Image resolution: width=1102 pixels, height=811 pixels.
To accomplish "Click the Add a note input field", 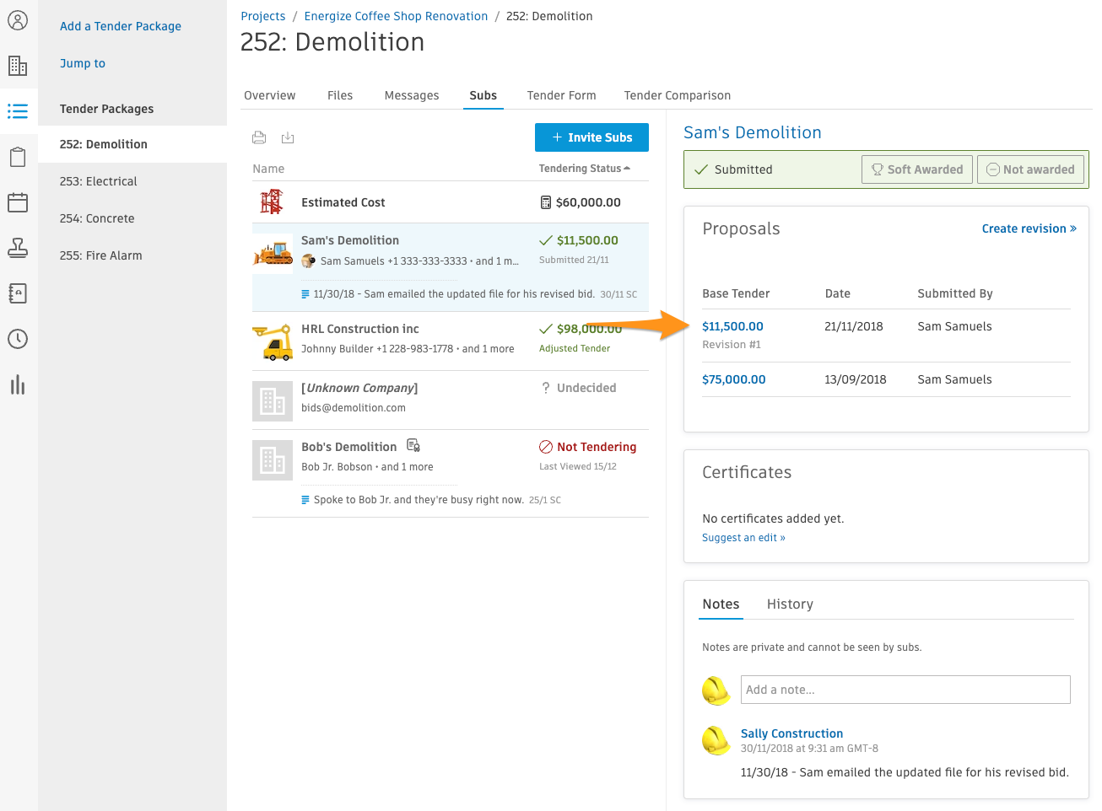I will tap(905, 690).
